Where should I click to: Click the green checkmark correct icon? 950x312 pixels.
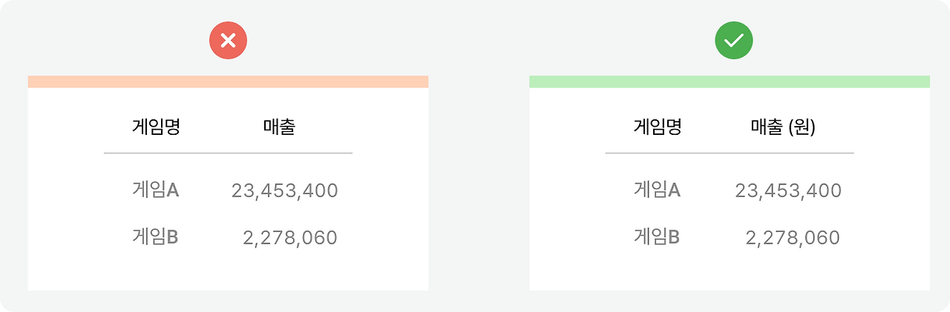(733, 40)
